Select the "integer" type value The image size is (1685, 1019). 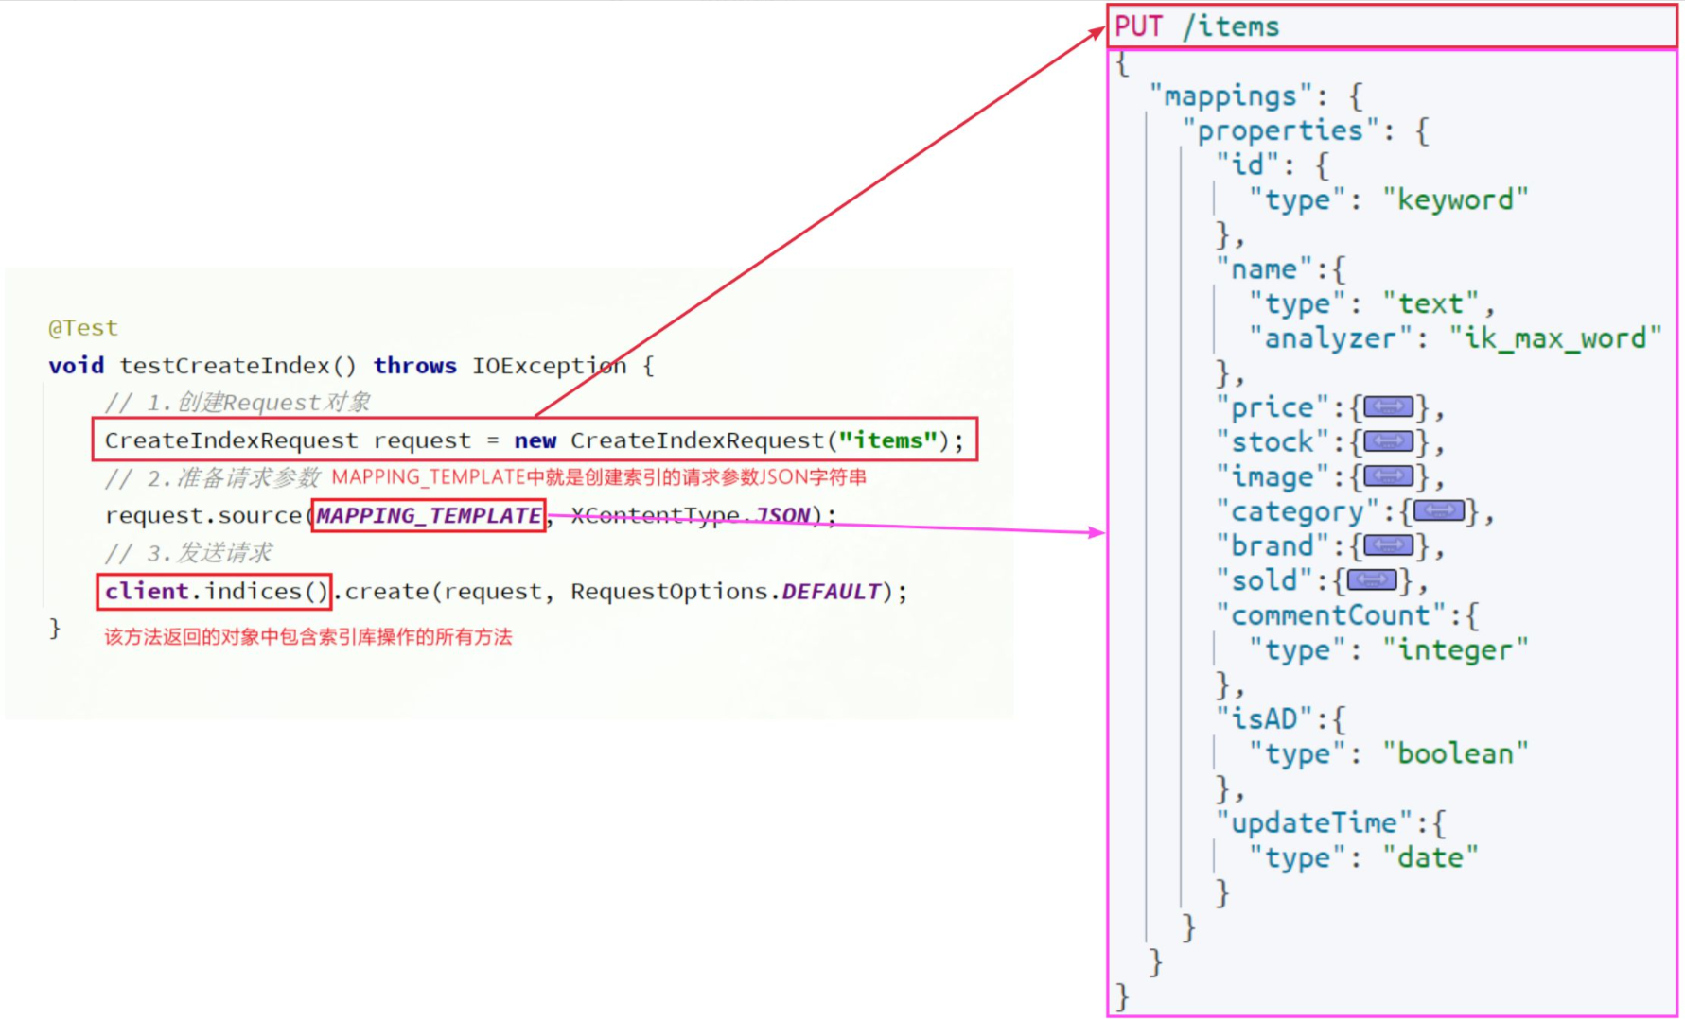coord(1454,650)
